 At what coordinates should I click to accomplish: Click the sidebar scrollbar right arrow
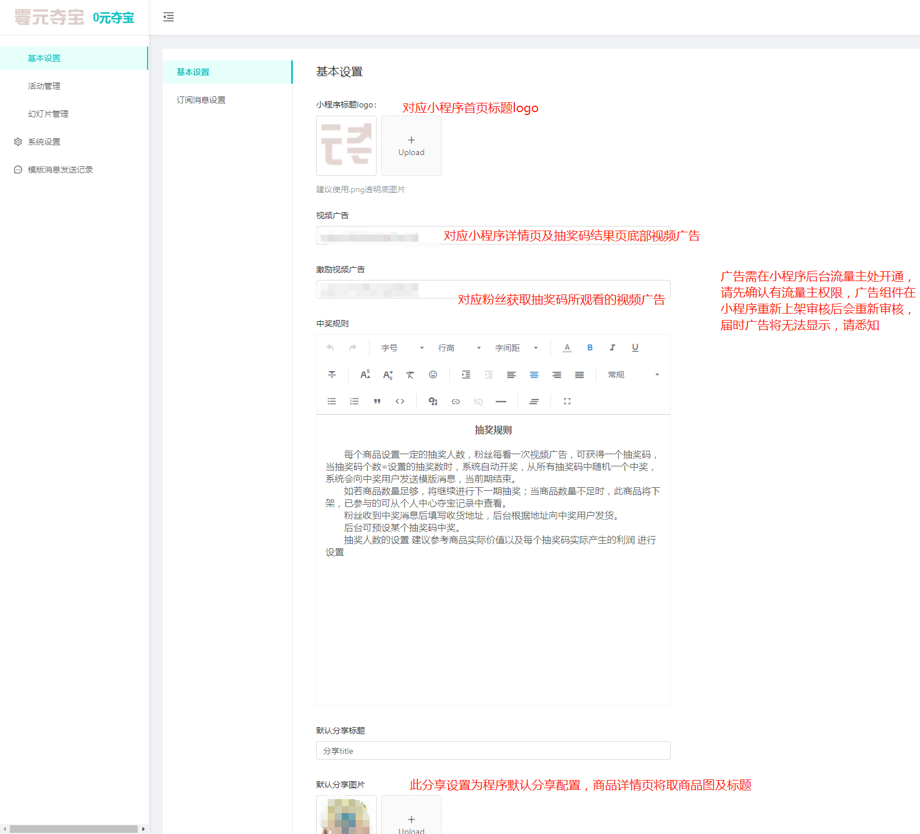143,829
